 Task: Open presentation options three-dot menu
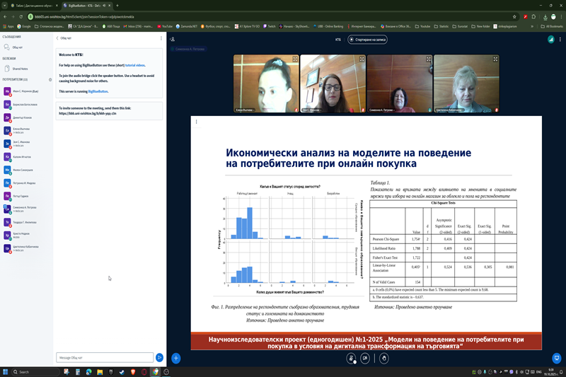coord(196,122)
